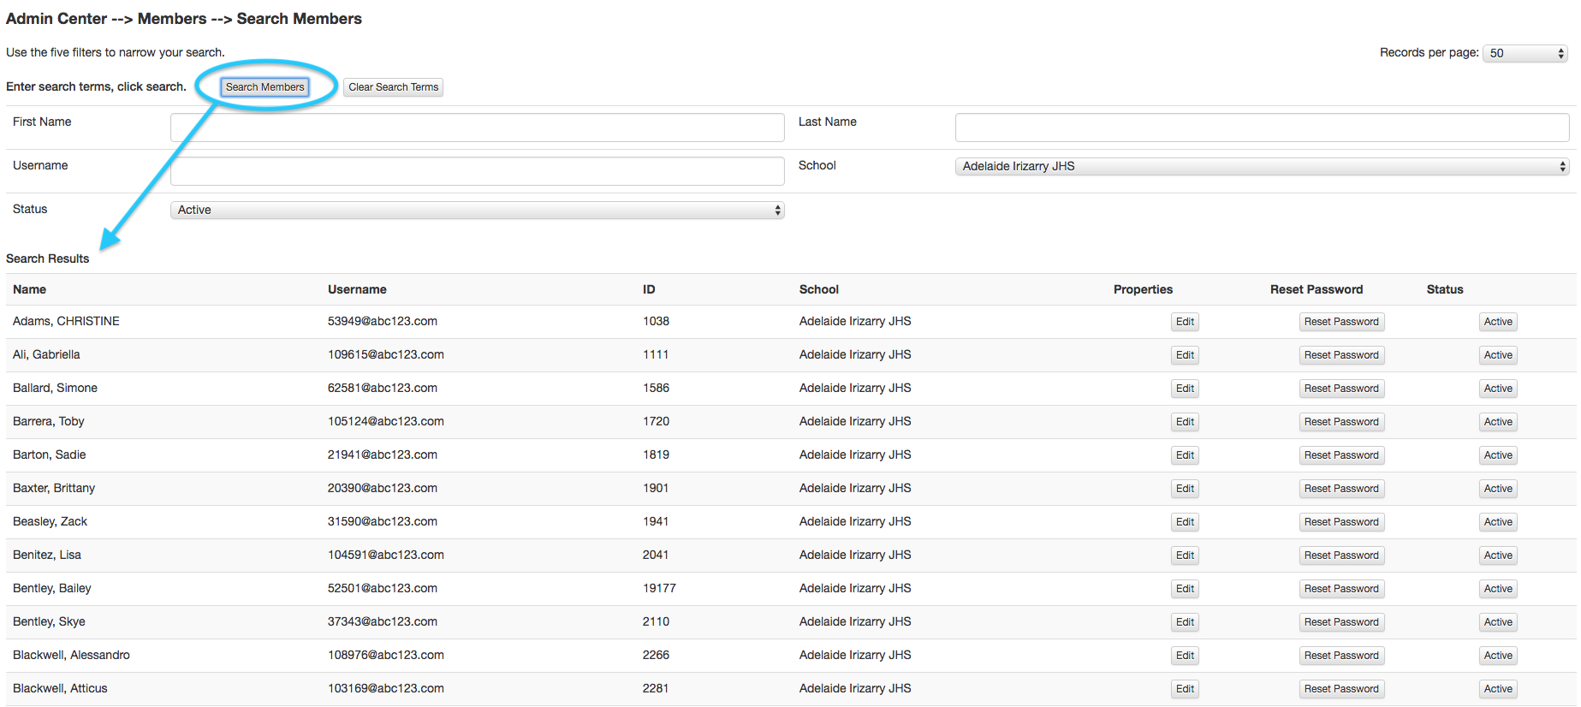1581x707 pixels.
Task: Click the Reset Password column header
Action: 1317,289
